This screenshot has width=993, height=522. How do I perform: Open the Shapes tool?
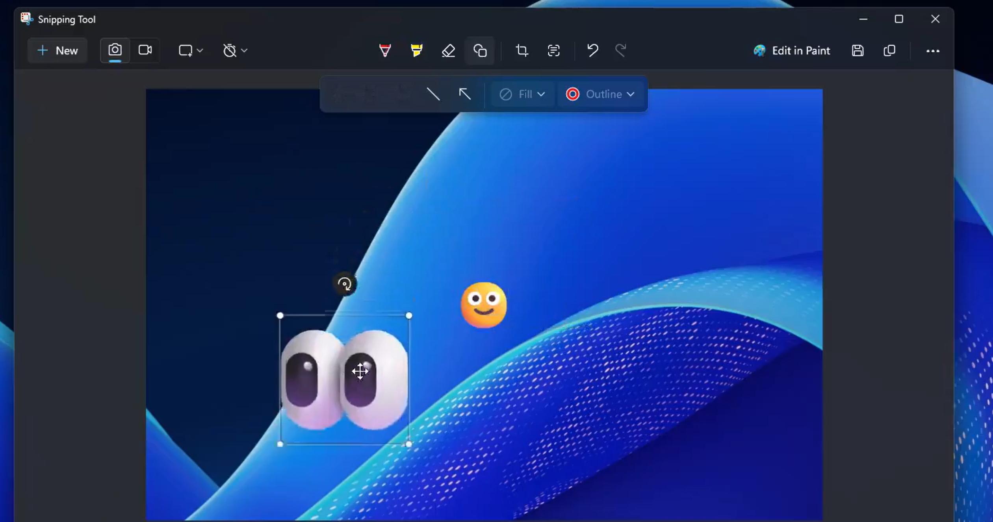480,51
